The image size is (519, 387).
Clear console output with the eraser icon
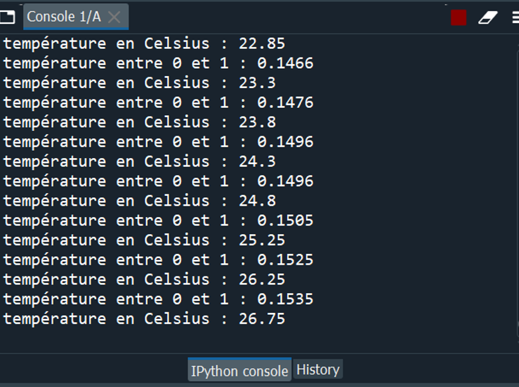(488, 18)
